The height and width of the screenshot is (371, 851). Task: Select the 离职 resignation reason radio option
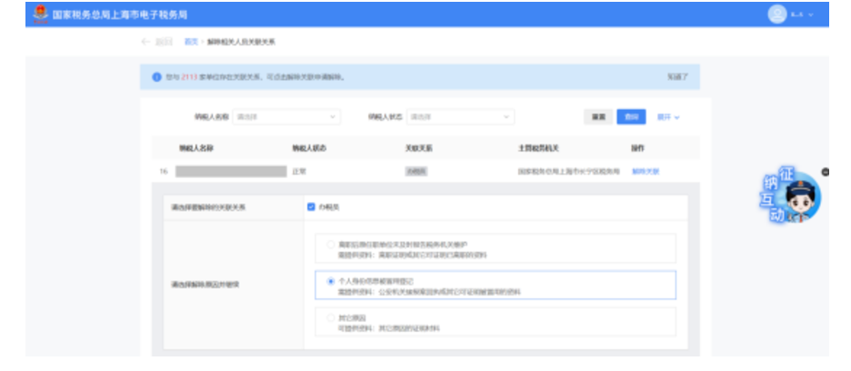330,244
